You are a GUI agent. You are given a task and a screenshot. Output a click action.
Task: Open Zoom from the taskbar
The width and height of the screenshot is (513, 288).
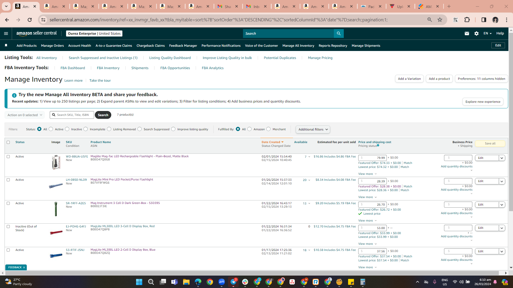222,282
